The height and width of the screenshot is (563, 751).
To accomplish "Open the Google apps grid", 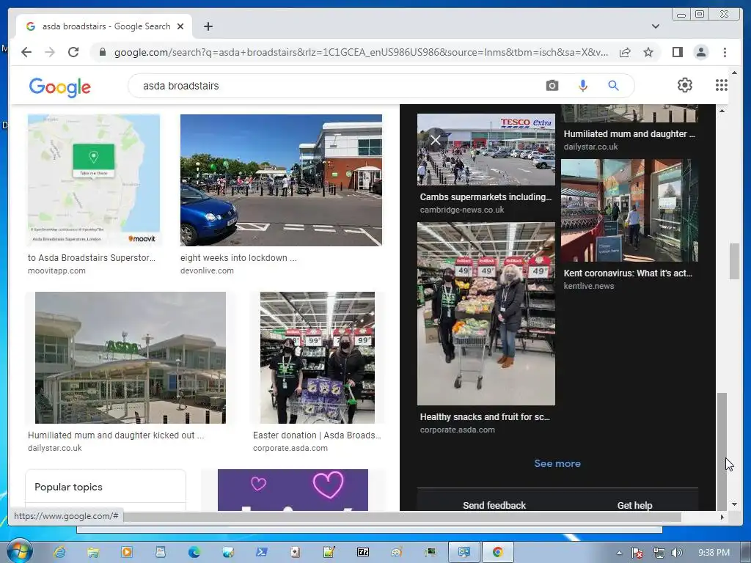I will pos(722,85).
